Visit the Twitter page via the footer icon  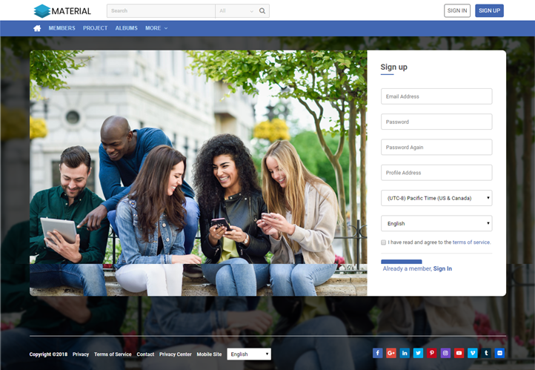tap(418, 354)
